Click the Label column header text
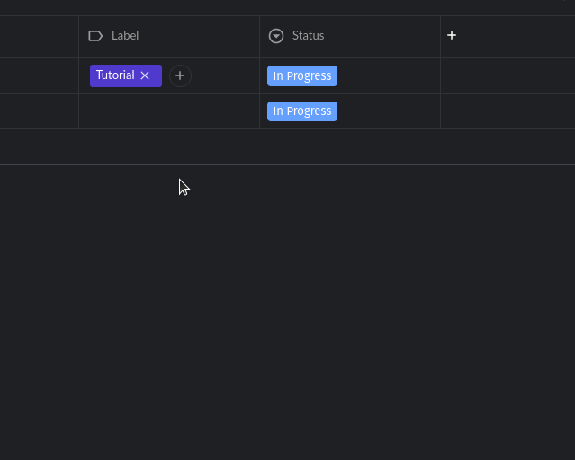Screen dimensions: 575x460 (125, 36)
